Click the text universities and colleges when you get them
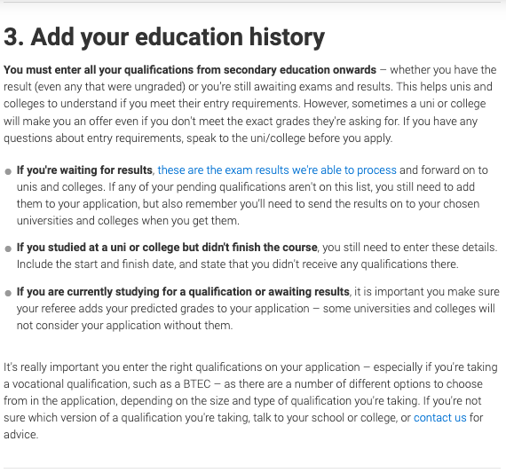 128,221
